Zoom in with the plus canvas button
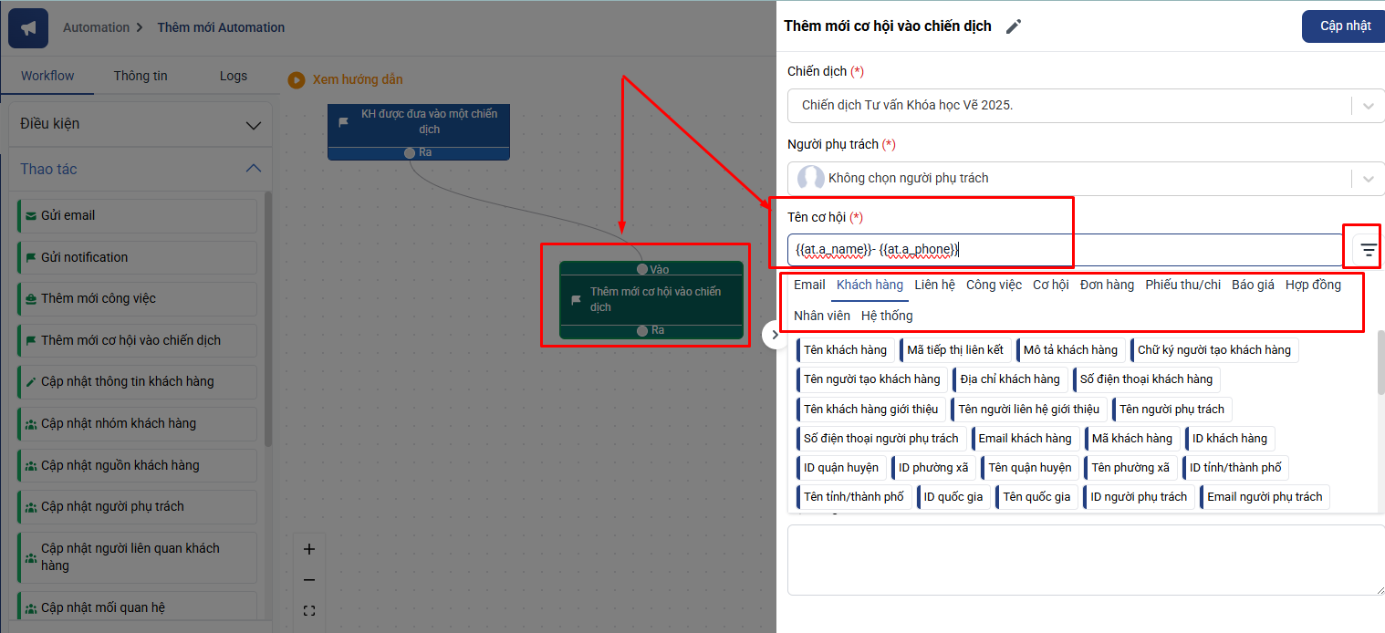Screen dimensions: 1385x633 (308, 549)
